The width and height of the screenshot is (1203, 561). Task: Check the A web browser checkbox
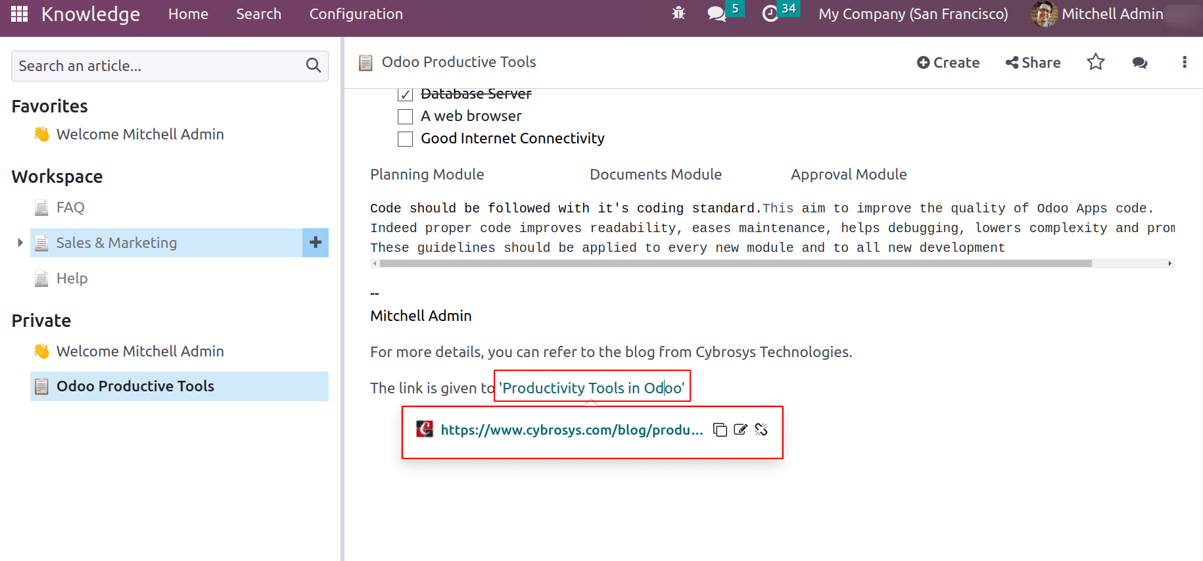[406, 116]
